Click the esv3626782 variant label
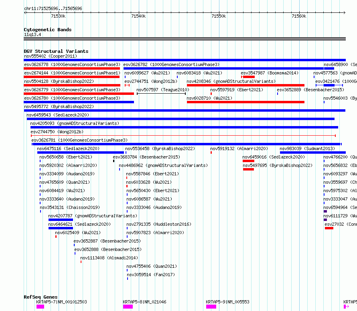357x311 pixels. tap(171, 64)
